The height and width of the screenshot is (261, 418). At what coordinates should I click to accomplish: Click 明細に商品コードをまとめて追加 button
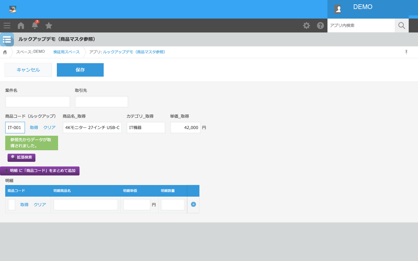click(x=40, y=171)
